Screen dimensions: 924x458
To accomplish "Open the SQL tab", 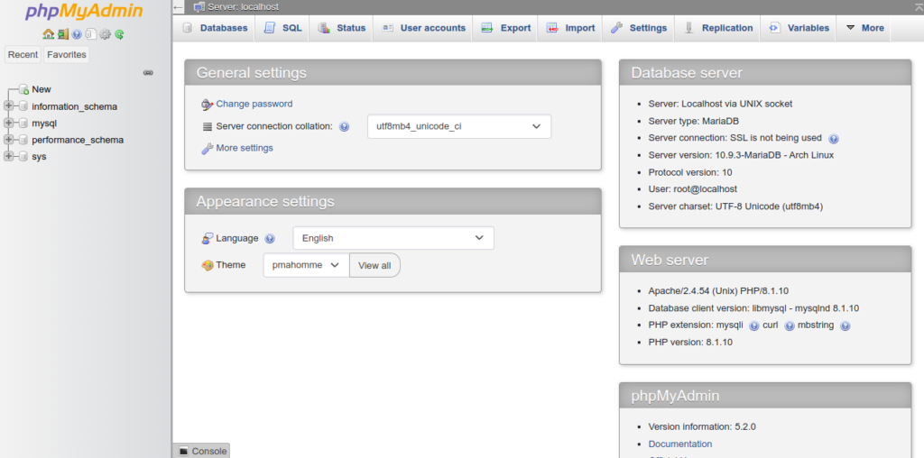I will point(282,28).
